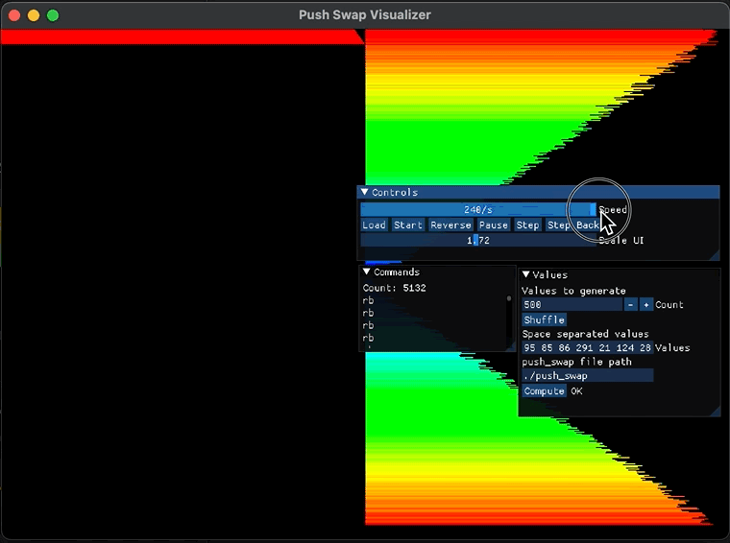Increase Count with plus button
The width and height of the screenshot is (730, 543).
pyautogui.click(x=645, y=305)
